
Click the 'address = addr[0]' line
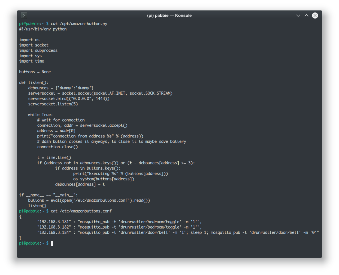(56, 131)
